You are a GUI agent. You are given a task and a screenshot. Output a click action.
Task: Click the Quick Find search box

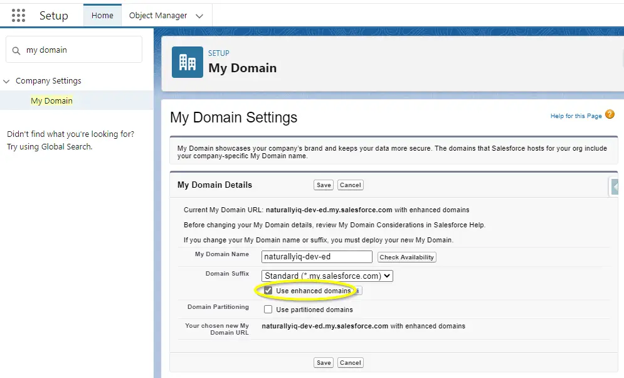80,50
